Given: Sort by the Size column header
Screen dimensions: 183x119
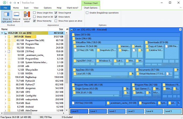Looking at the screenshot, I should coord(61,29).
